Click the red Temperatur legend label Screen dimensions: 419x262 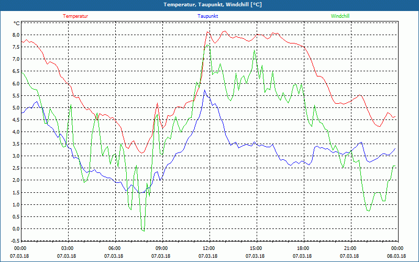(x=75, y=16)
